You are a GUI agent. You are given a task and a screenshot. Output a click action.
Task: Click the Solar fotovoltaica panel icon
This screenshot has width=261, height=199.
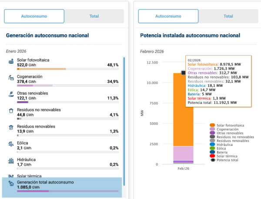pyautogui.click(x=11, y=62)
